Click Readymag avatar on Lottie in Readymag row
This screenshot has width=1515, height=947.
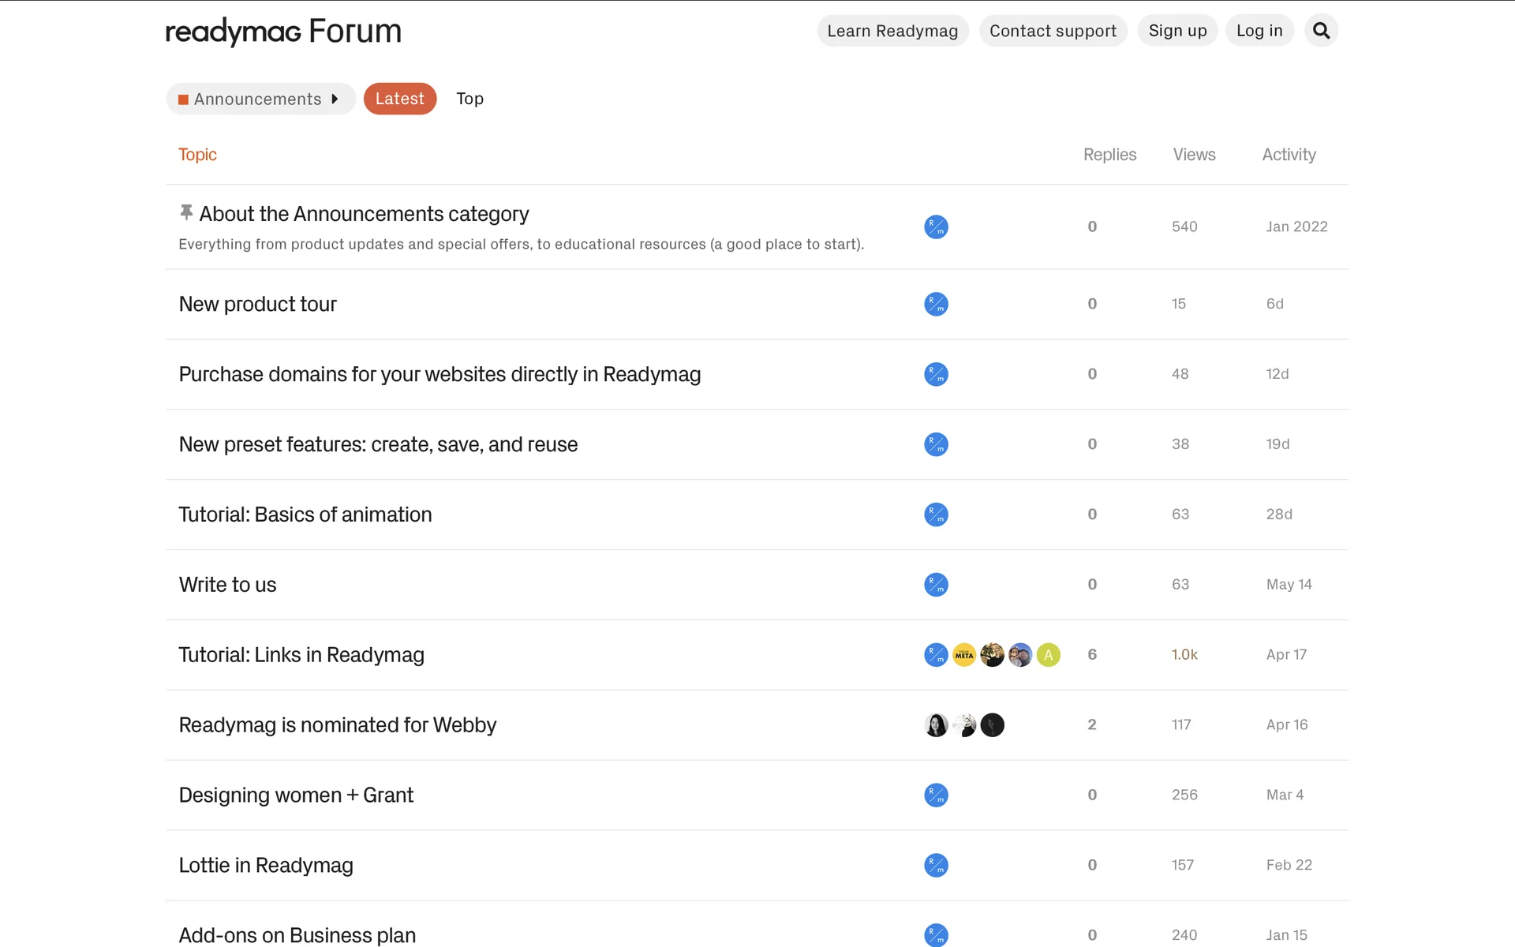936,866
